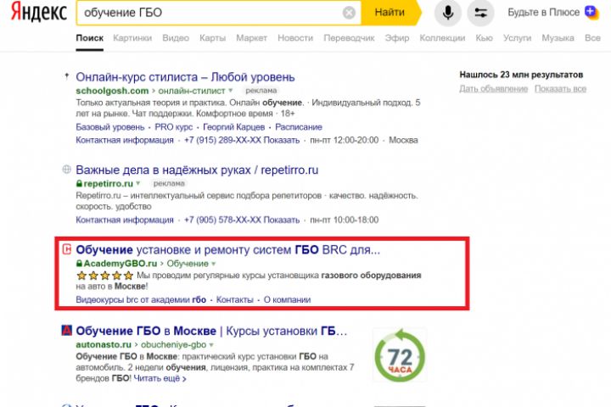Click the green lock icon before AcademyGBO.ru
The height and width of the screenshot is (407, 611).
[79, 264]
